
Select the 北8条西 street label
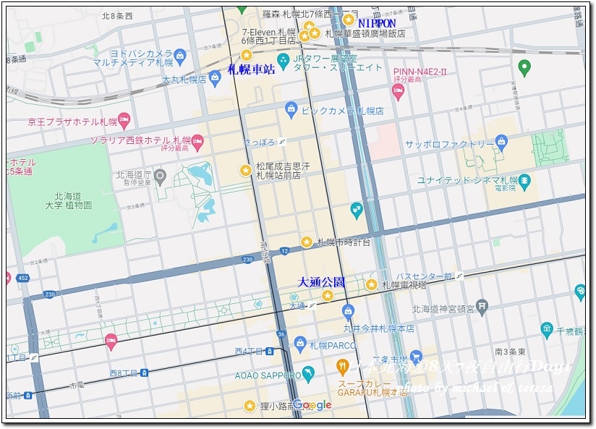click(117, 16)
